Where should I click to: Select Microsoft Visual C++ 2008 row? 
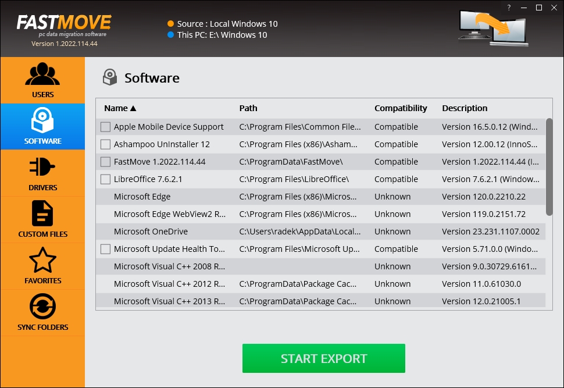click(x=320, y=266)
